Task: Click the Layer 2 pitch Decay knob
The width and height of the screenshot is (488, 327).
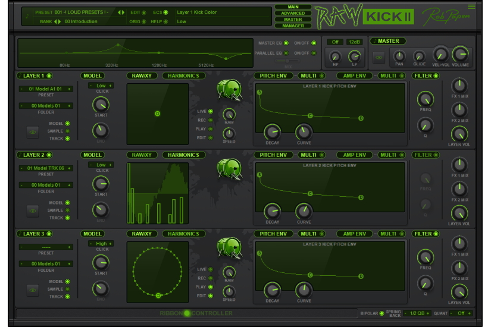Action: click(x=273, y=211)
